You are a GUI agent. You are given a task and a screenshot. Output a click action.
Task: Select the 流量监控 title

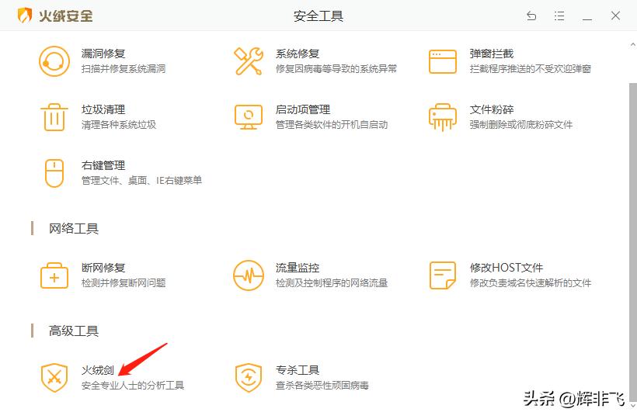[x=298, y=268]
